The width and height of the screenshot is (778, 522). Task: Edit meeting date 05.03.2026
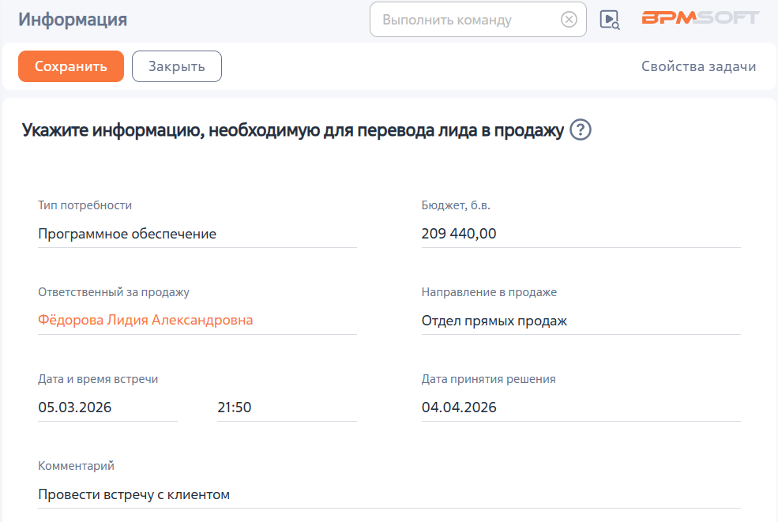coord(107,407)
